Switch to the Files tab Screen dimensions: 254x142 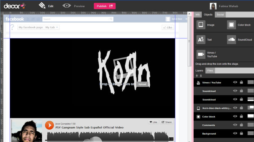(210, 70)
